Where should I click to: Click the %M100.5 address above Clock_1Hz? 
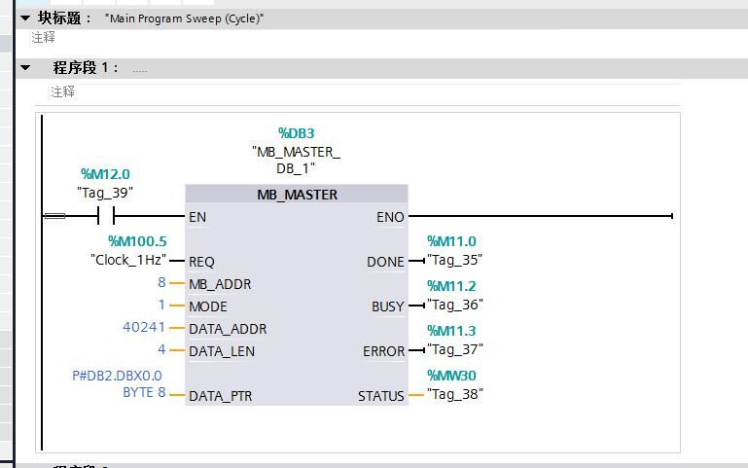(137, 241)
